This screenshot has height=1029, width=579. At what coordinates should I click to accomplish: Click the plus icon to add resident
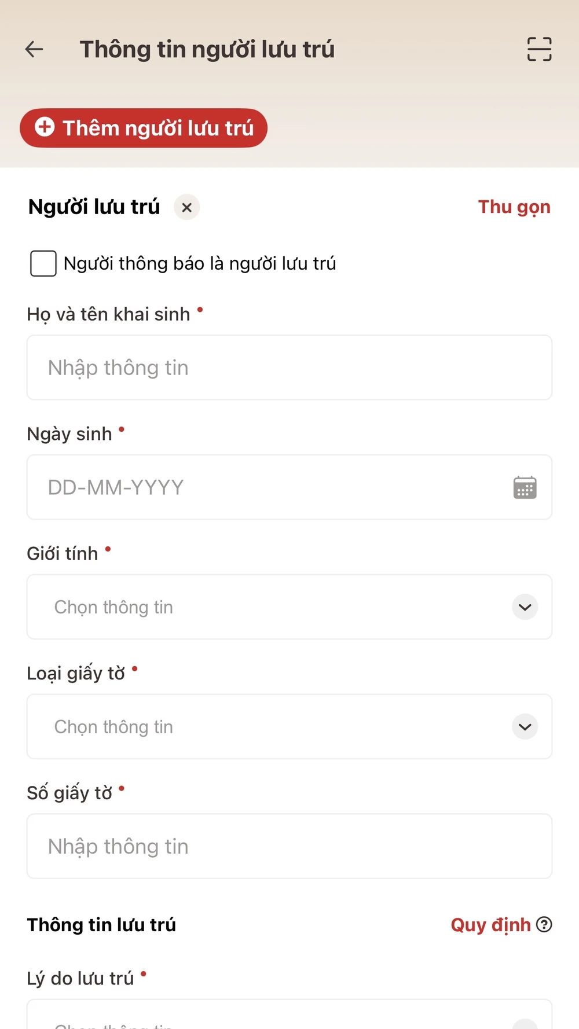[x=45, y=127]
